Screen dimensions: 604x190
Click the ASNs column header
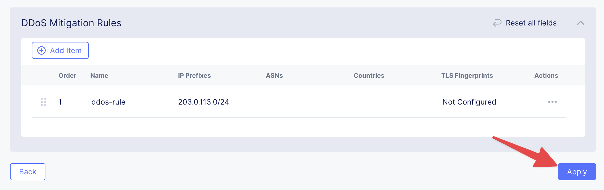(274, 76)
